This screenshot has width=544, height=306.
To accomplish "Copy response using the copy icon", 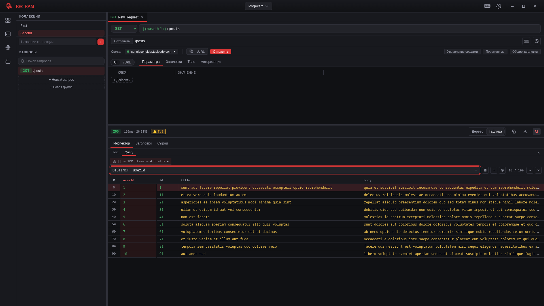I will pos(514,131).
